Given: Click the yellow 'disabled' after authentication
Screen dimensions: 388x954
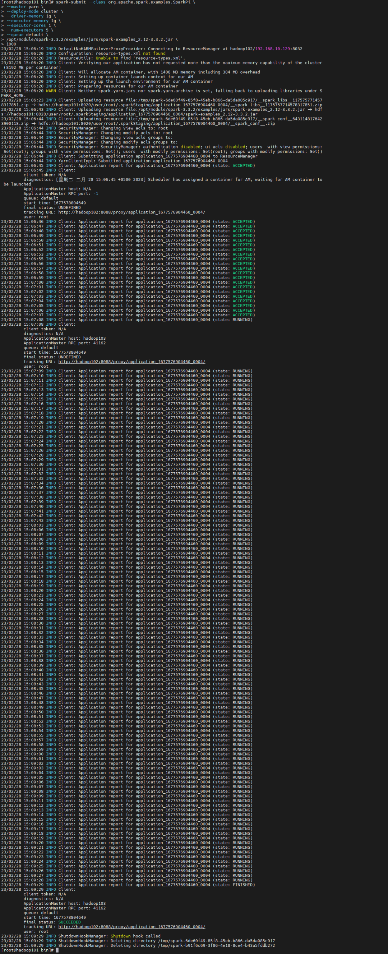Looking at the screenshot, I should pos(190,147).
